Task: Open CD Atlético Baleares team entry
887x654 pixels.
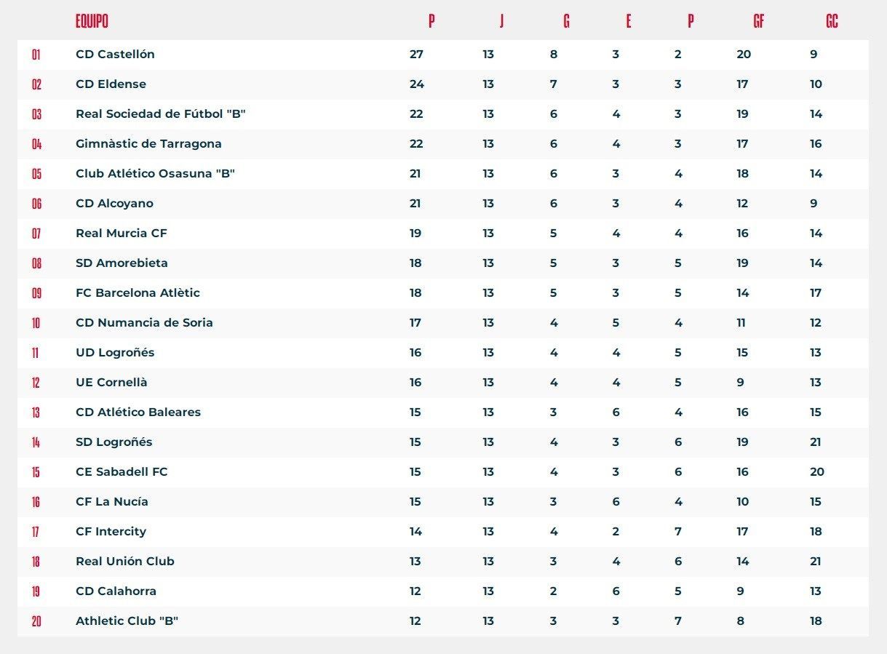Action: click(138, 412)
